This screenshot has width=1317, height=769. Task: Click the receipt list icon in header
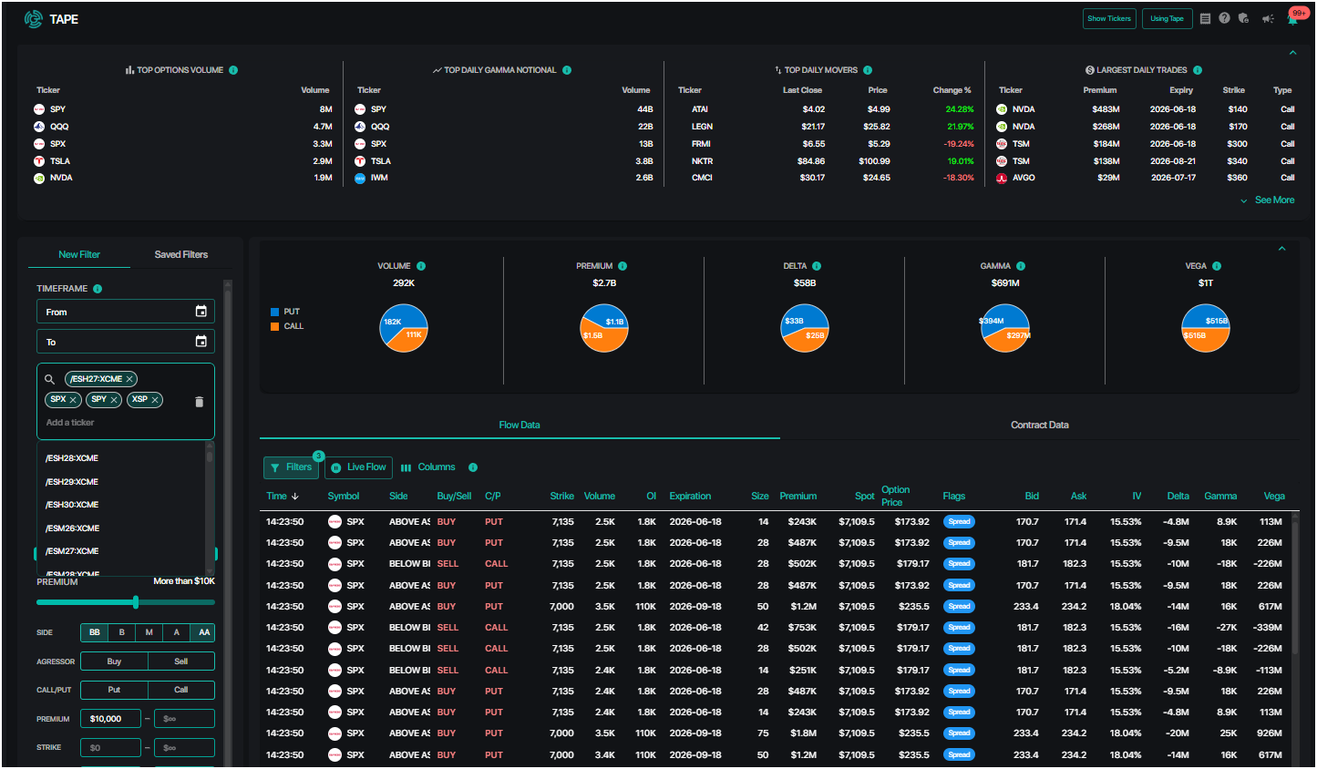pos(1205,18)
